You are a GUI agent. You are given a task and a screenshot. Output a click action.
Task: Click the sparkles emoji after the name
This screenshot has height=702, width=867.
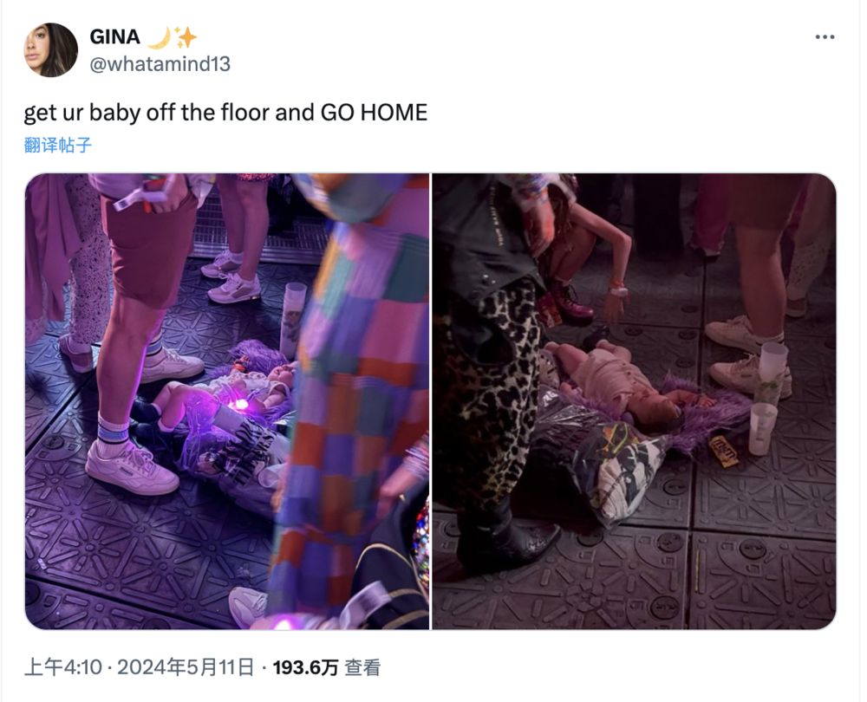click(186, 37)
